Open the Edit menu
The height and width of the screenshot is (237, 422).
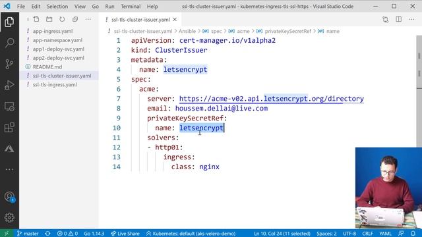pyautogui.click(x=36, y=7)
